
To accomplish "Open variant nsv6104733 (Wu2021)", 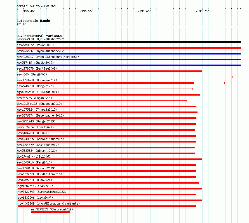I will pyautogui.click(x=33, y=133).
